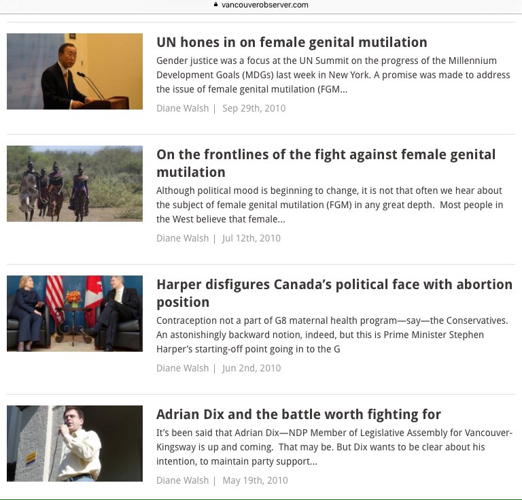Viewport: 522px width, 500px height.
Task: Open 'Adrian Dix and the battle worth fighting for'
Action: coord(298,414)
